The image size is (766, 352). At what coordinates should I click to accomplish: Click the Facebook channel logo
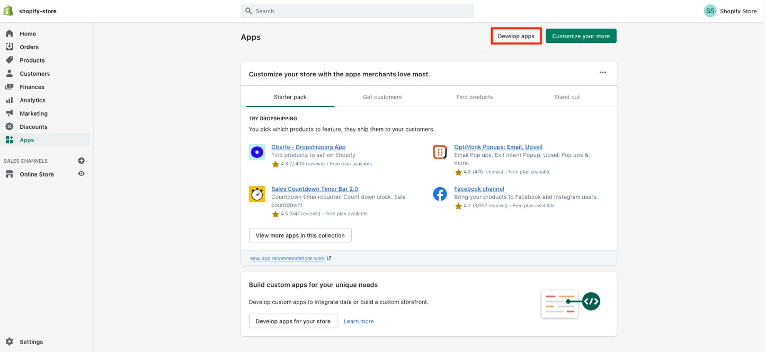[x=440, y=194]
